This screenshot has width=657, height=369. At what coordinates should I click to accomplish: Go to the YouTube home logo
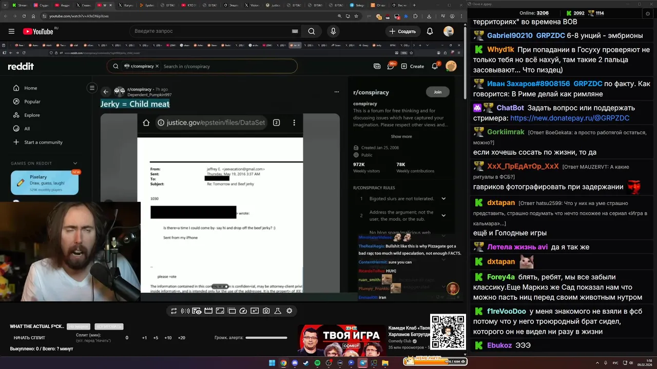coord(38,31)
